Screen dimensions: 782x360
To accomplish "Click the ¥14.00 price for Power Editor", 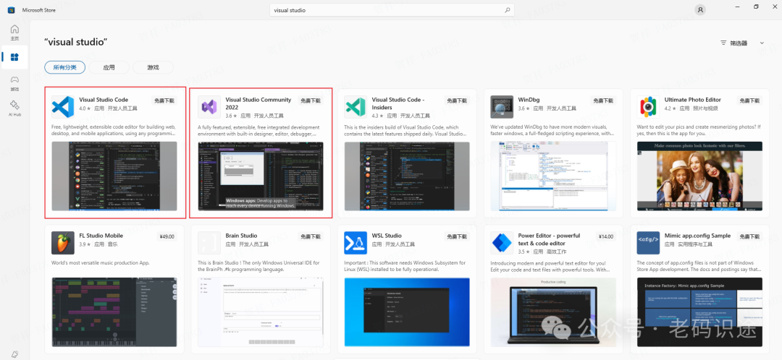I will (606, 236).
